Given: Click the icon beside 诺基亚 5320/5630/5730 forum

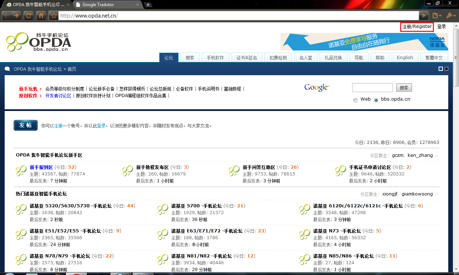Looking at the screenshot, I should (21, 209).
